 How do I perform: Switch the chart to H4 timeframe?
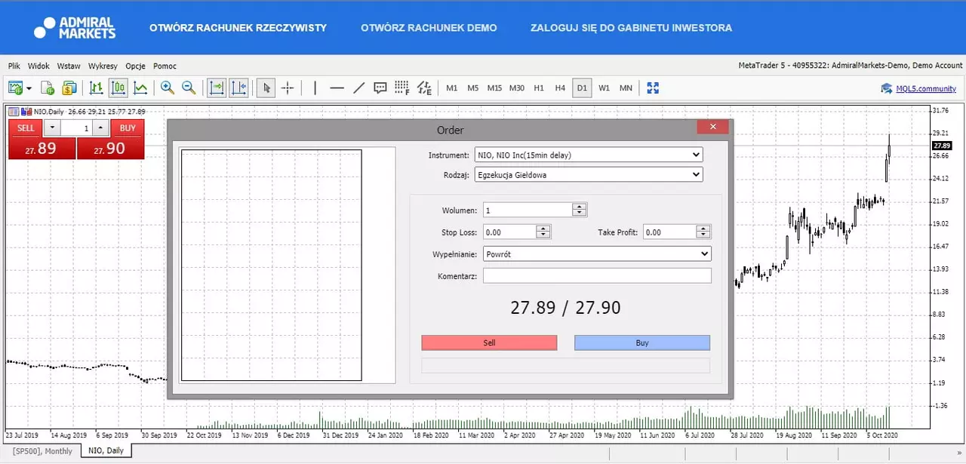[560, 88]
